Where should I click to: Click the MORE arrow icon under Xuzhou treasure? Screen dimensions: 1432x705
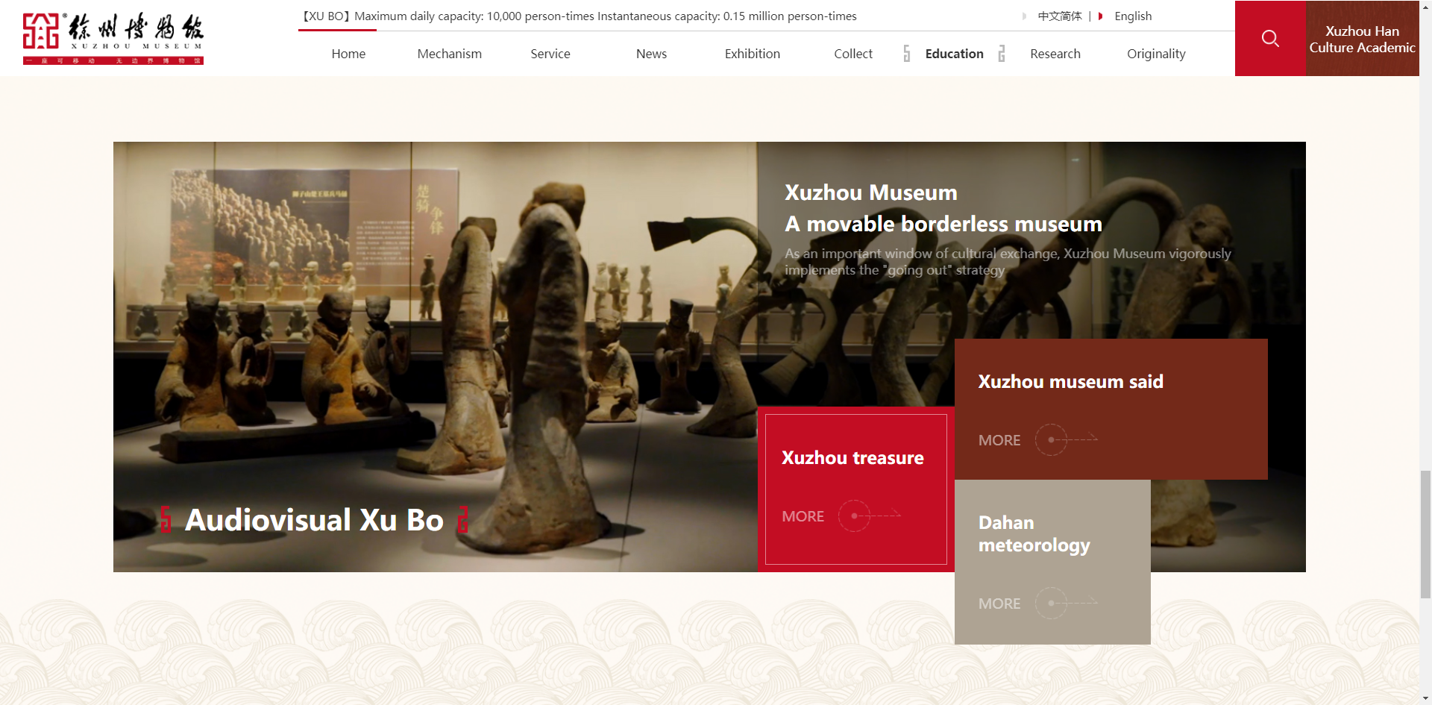[x=870, y=516]
